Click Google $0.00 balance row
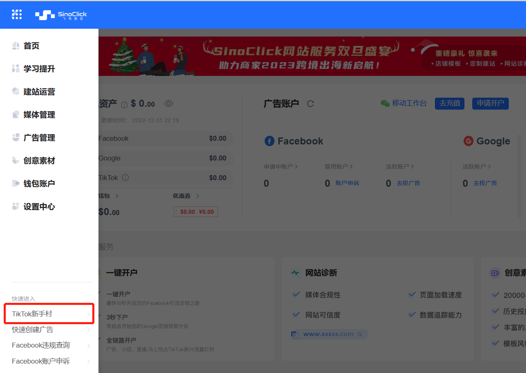The image size is (526, 373). (166, 158)
